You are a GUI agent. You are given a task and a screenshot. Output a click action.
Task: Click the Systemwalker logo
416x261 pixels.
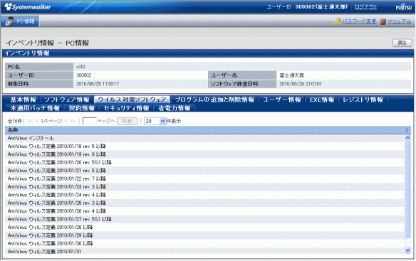[x=28, y=7]
